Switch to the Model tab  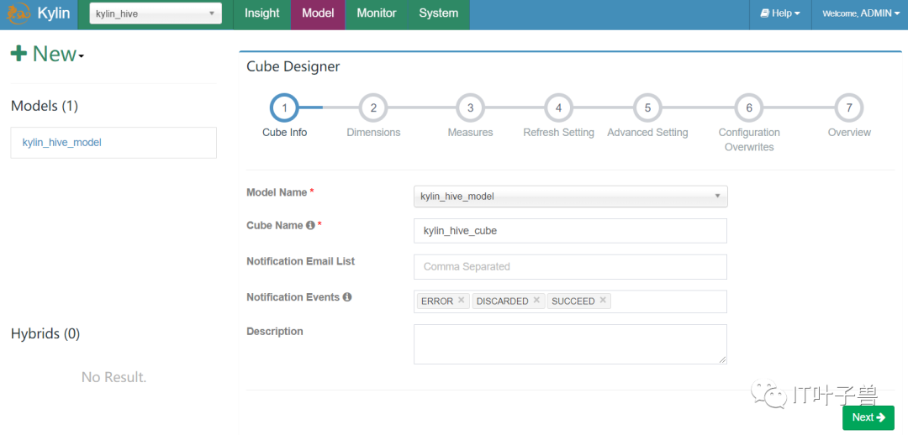(318, 13)
